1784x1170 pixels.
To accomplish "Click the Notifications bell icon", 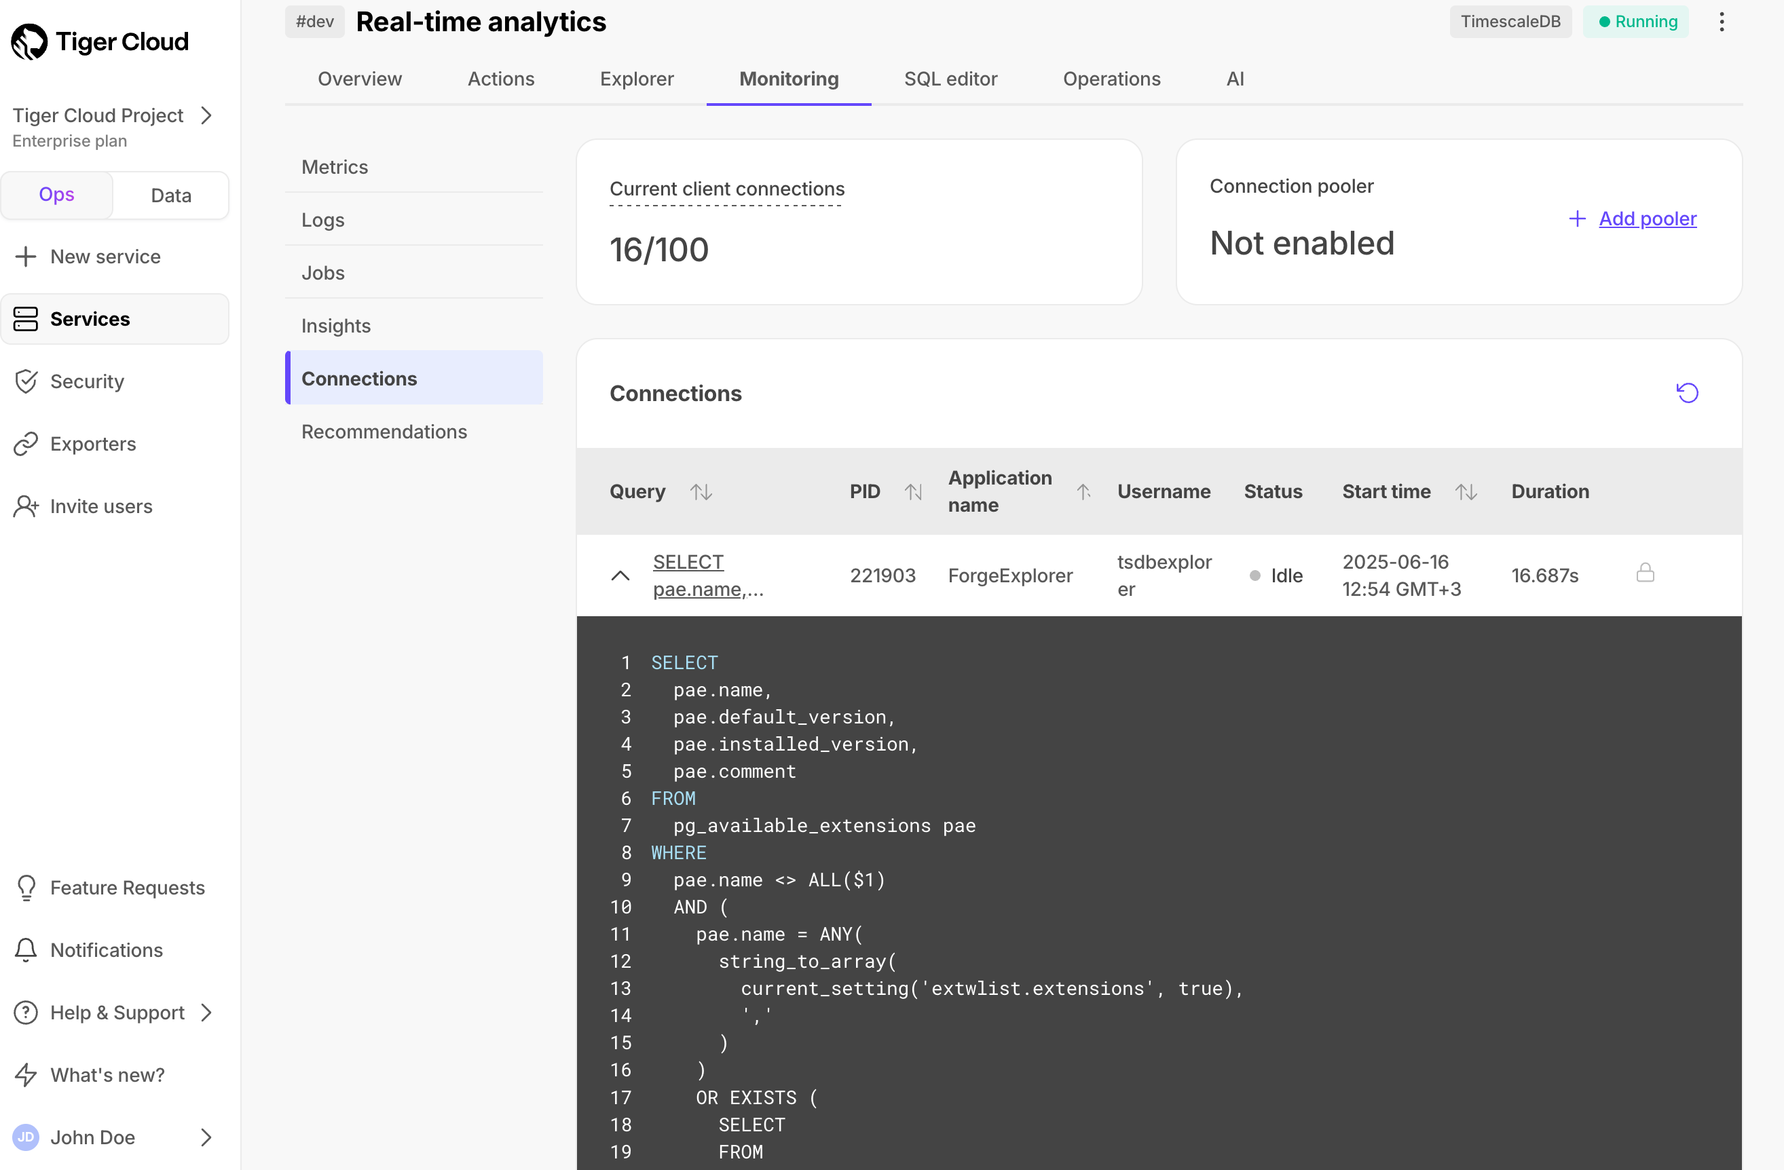I will coord(26,949).
